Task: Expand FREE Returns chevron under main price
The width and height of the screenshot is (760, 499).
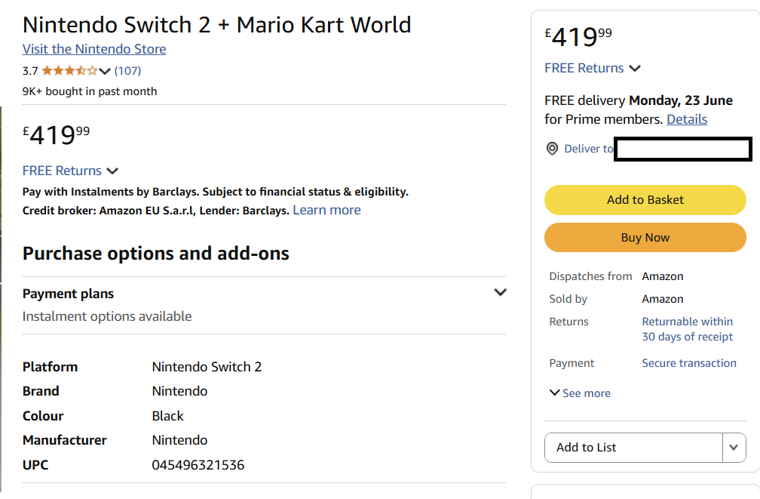Action: [x=112, y=171]
